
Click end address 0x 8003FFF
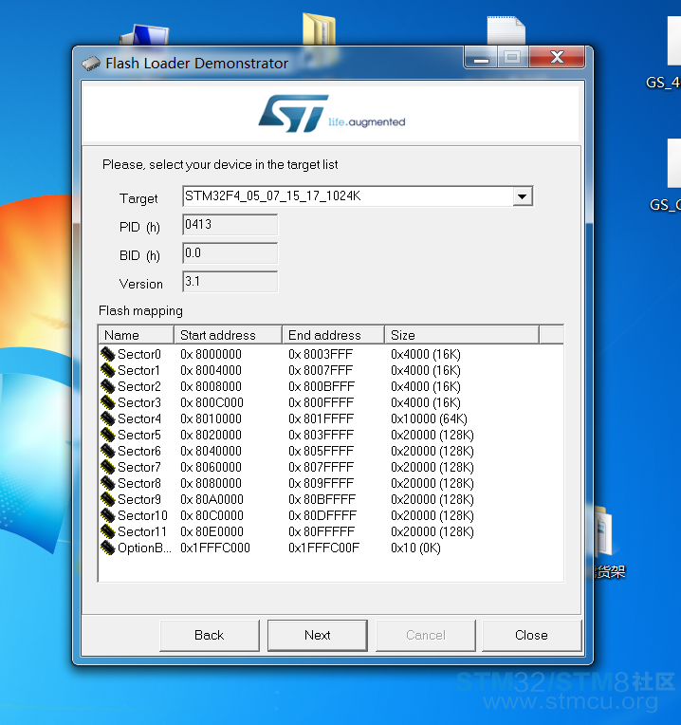click(x=321, y=355)
